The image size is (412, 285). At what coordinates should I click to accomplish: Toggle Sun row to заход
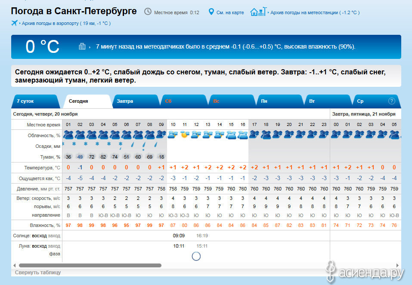tap(54, 236)
